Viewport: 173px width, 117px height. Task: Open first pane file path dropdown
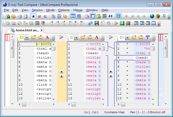pos(27,38)
